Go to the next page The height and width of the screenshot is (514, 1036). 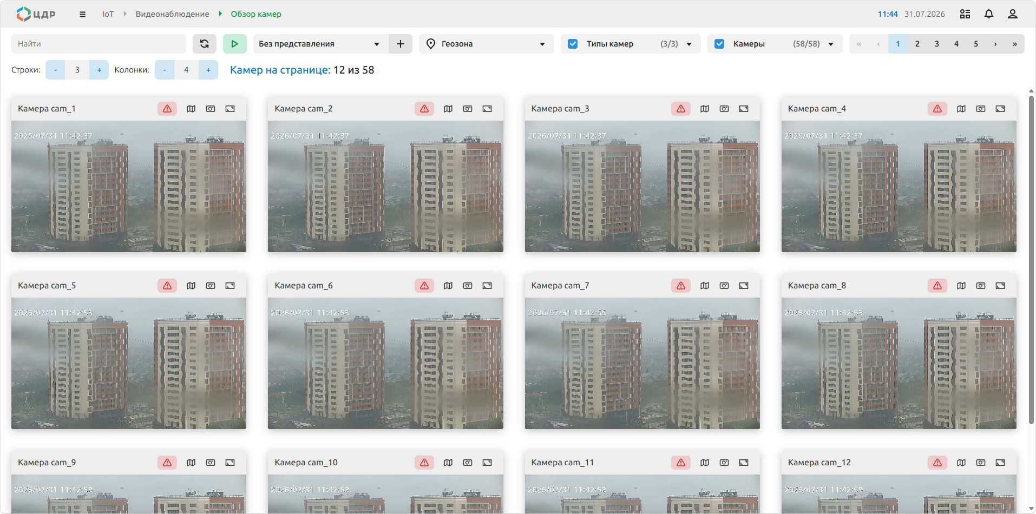995,44
